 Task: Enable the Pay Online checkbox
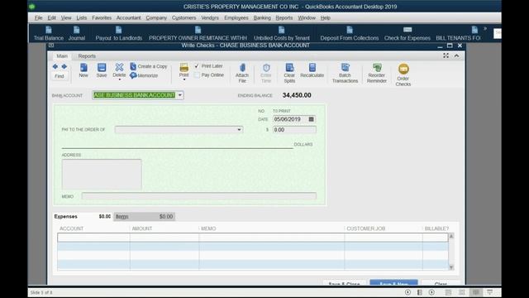[x=197, y=75]
